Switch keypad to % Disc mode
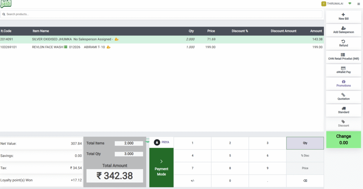 click(305, 156)
